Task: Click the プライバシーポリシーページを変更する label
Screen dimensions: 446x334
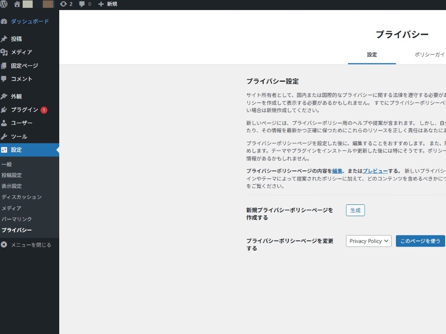Action: click(x=290, y=244)
